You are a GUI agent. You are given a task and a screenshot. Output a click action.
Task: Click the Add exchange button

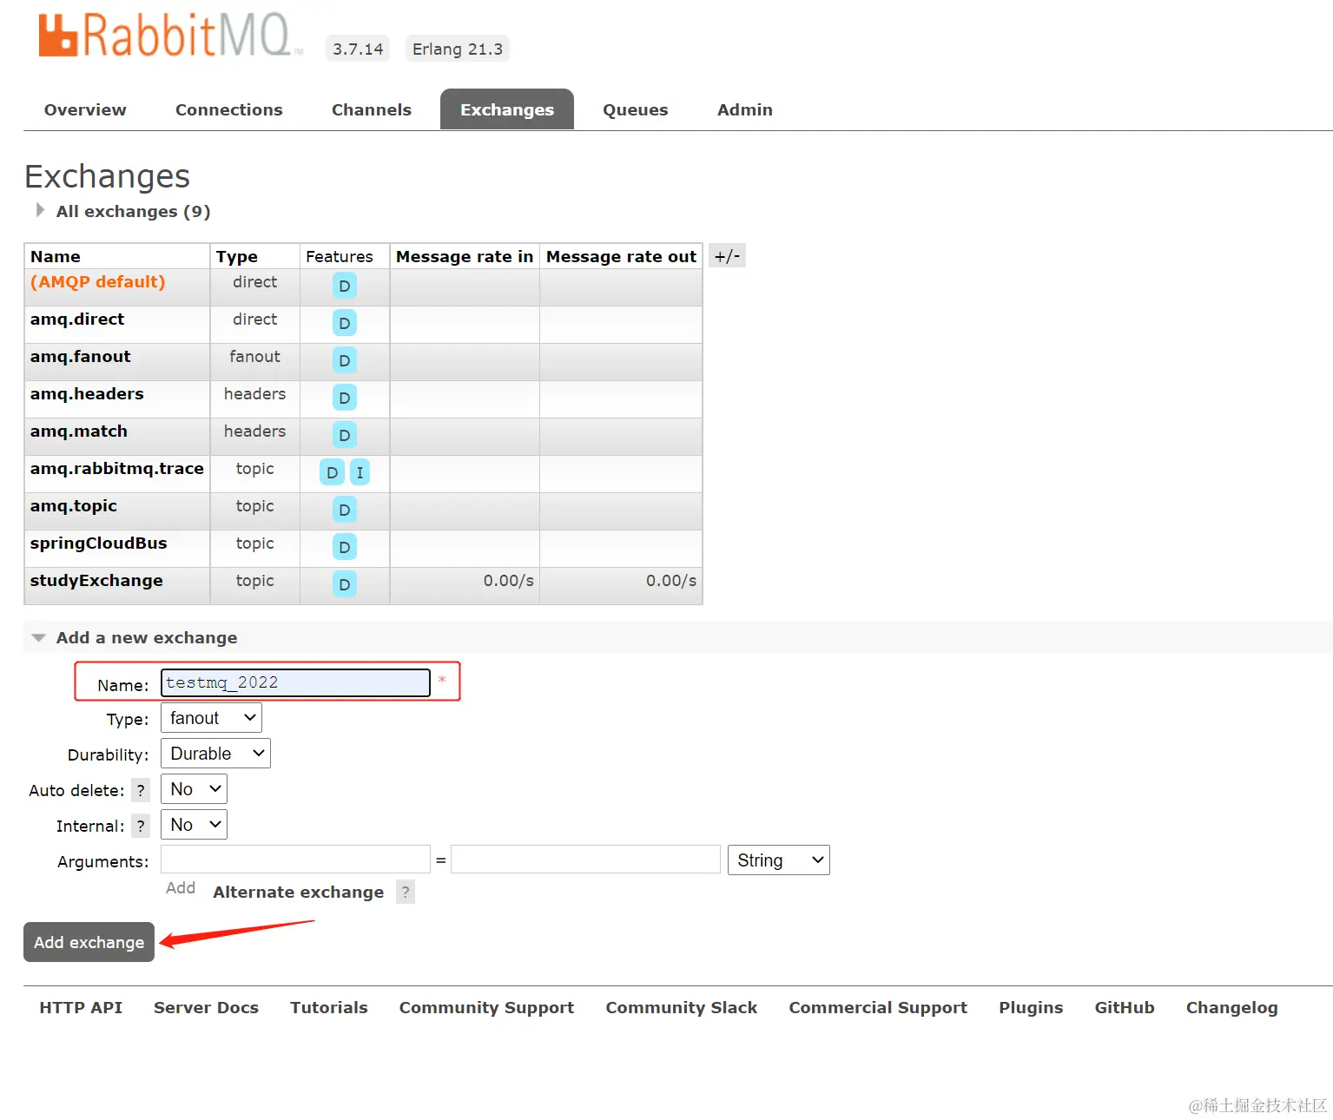point(89,942)
